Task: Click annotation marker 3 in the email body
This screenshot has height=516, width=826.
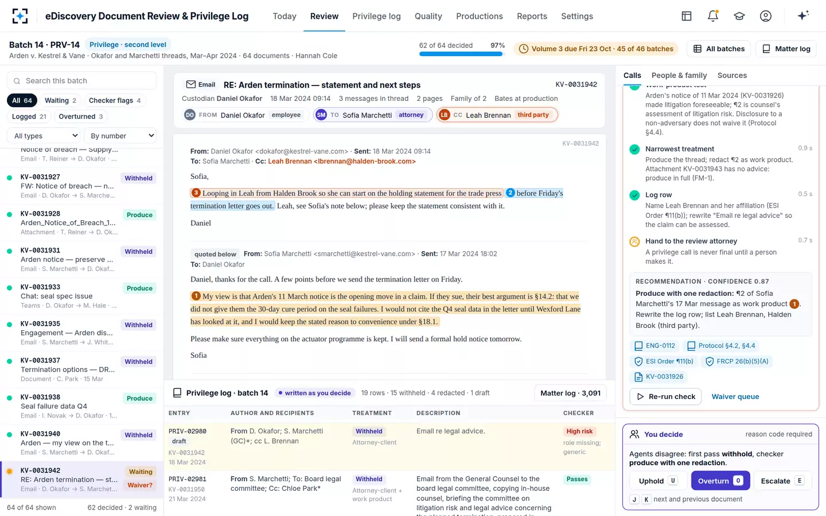Action: [196, 193]
